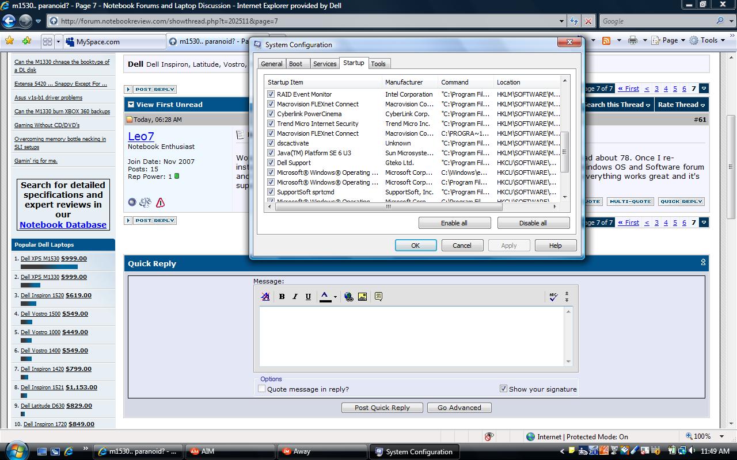This screenshot has height=460, width=737.
Task: Uncheck the dscactivate startup item
Action: 271,143
